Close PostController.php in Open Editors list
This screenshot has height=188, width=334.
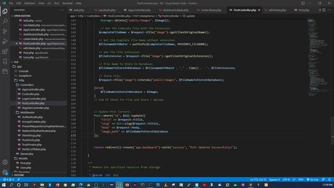coord(17,43)
